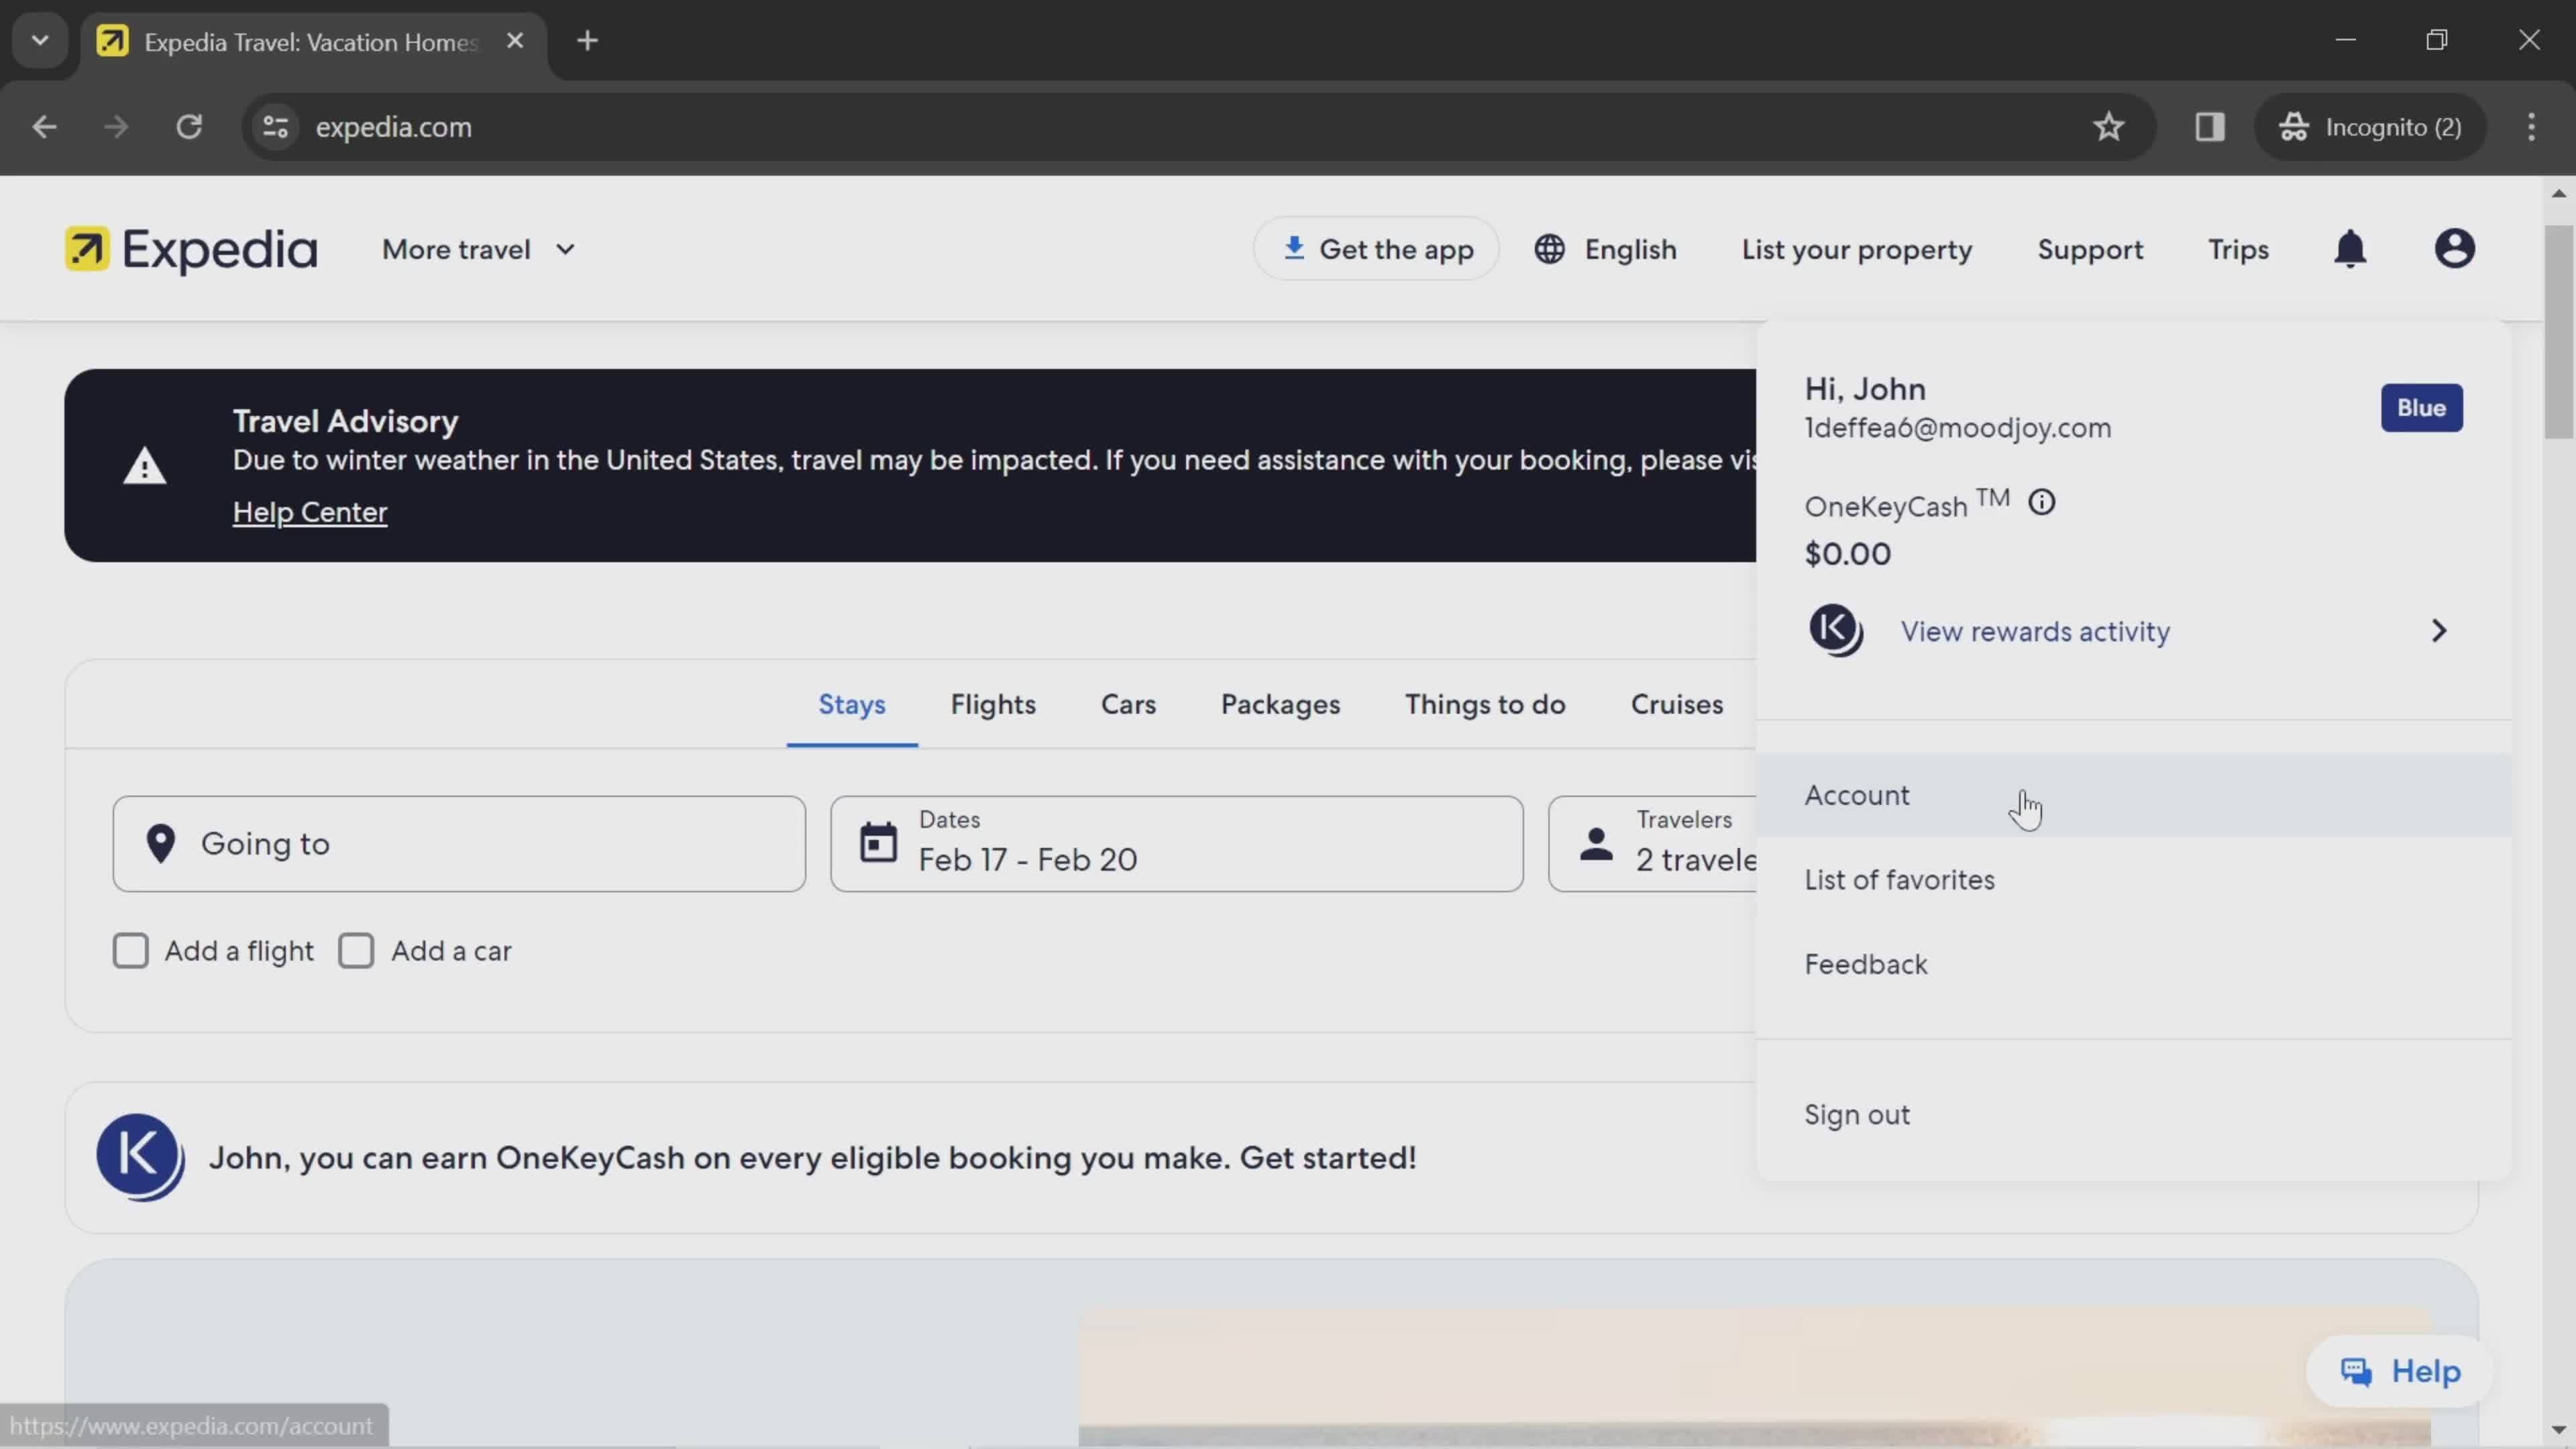2576x1449 pixels.
Task: Click View rewards activity link
Action: pos(2035,632)
